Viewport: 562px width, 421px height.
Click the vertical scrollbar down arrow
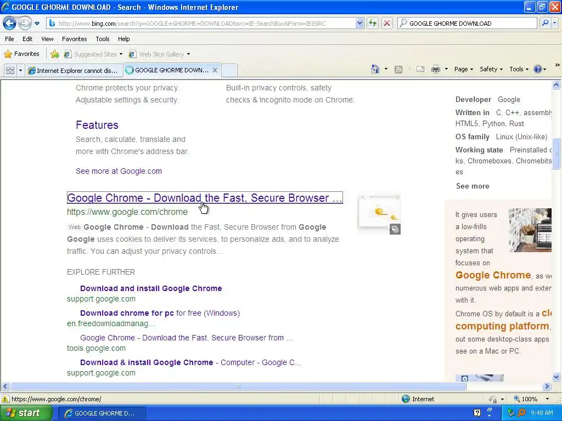[x=557, y=377]
